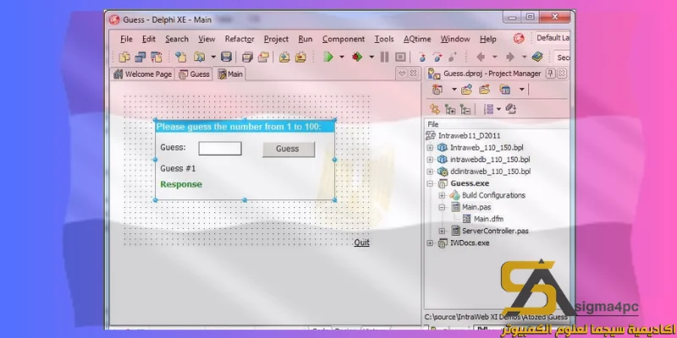Open the Component menu
677x338 pixels.
pyautogui.click(x=344, y=39)
